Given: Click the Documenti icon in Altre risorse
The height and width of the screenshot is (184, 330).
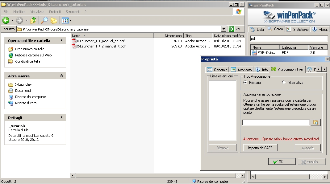Looking at the screenshot, I should 11,91.
